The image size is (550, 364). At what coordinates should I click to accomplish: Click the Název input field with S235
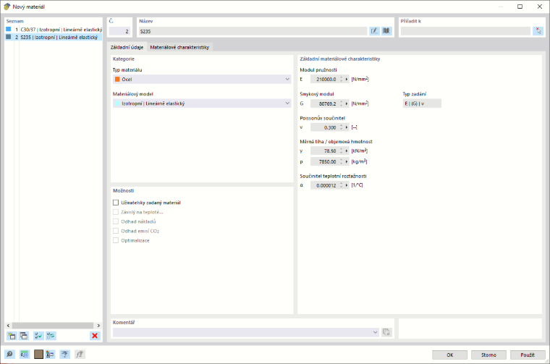[253, 31]
